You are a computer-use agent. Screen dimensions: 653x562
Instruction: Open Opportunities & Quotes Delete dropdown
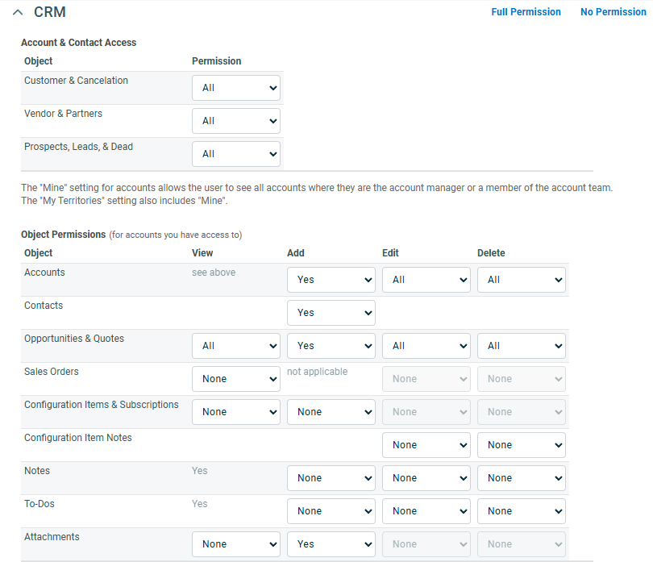(x=522, y=346)
